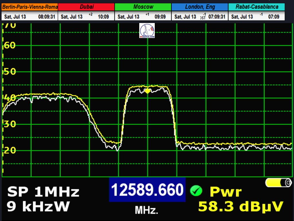The height and width of the screenshot is (221, 294).
Task: Click the 12589.660 frequency field
Action: [x=147, y=190]
